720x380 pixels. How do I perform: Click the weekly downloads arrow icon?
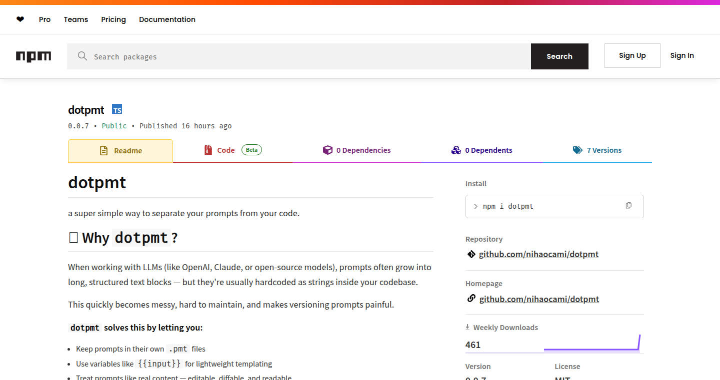pos(467,327)
